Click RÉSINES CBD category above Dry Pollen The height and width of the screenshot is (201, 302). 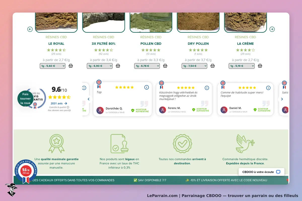click(198, 37)
